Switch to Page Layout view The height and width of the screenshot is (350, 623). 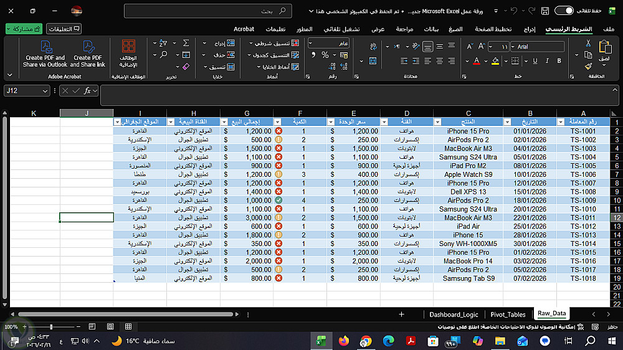110,326
